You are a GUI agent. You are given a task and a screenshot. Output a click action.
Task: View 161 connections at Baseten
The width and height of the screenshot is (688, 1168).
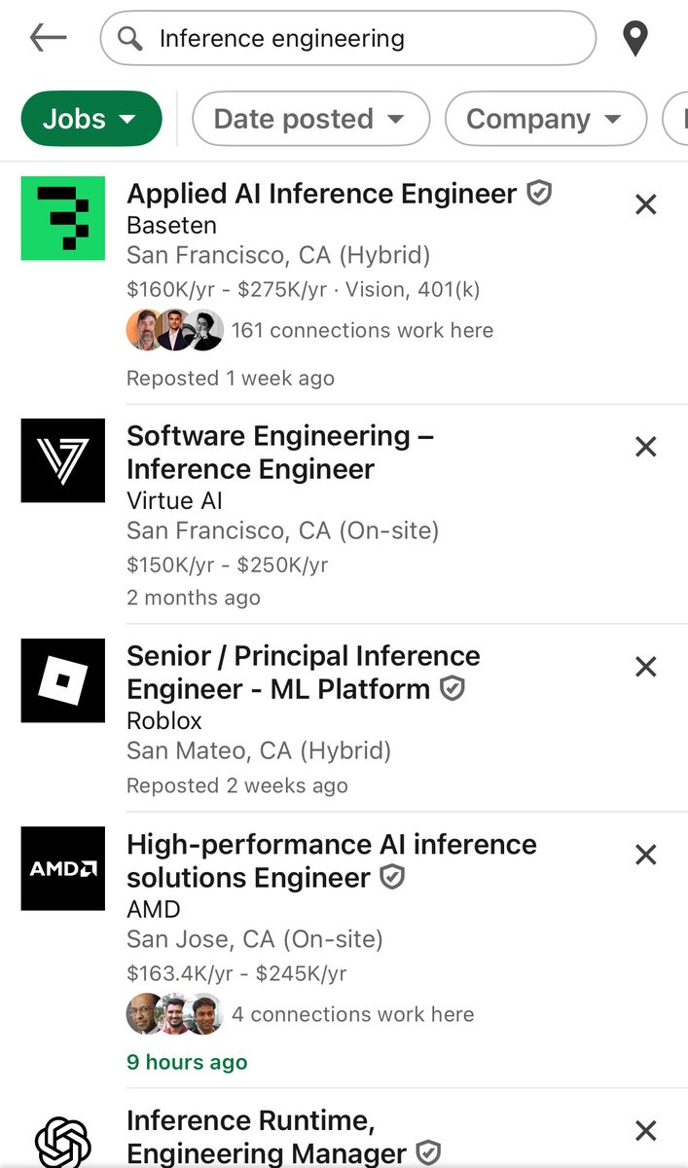point(309,331)
